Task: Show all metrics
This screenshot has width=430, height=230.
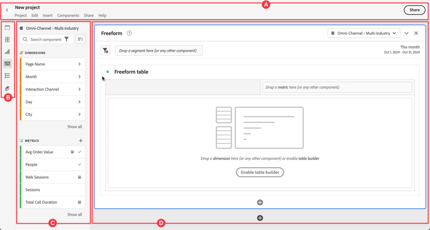Action: tap(75, 215)
